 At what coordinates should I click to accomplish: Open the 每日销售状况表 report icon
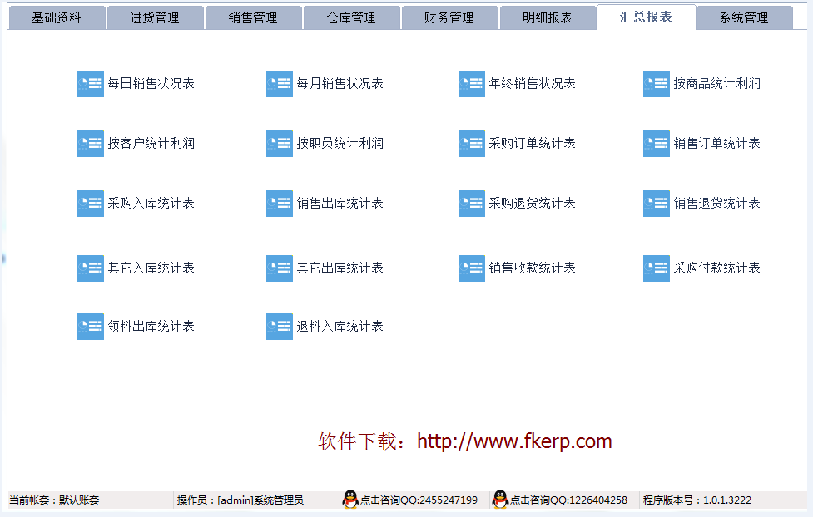pos(90,84)
